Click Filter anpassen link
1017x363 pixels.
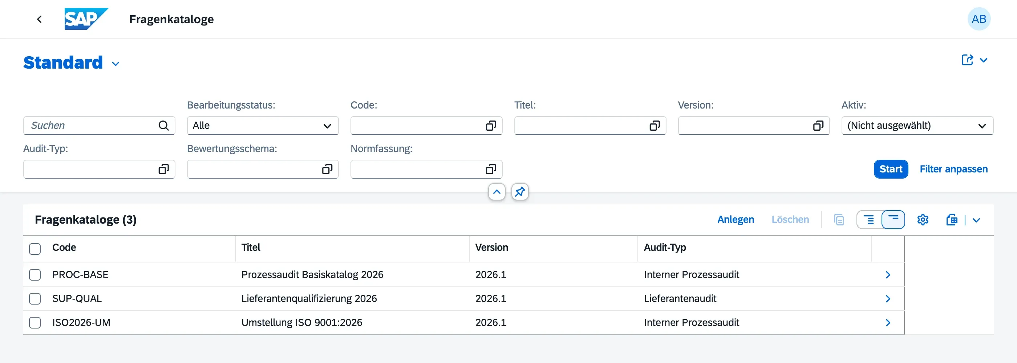coord(953,169)
